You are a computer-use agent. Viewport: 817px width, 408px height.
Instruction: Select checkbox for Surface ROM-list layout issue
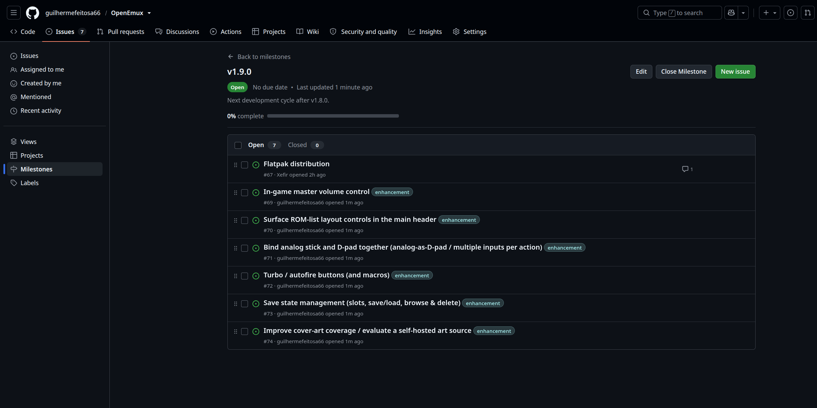pyautogui.click(x=245, y=220)
